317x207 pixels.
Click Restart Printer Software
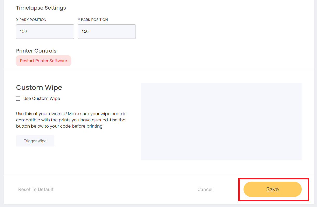[x=43, y=61]
